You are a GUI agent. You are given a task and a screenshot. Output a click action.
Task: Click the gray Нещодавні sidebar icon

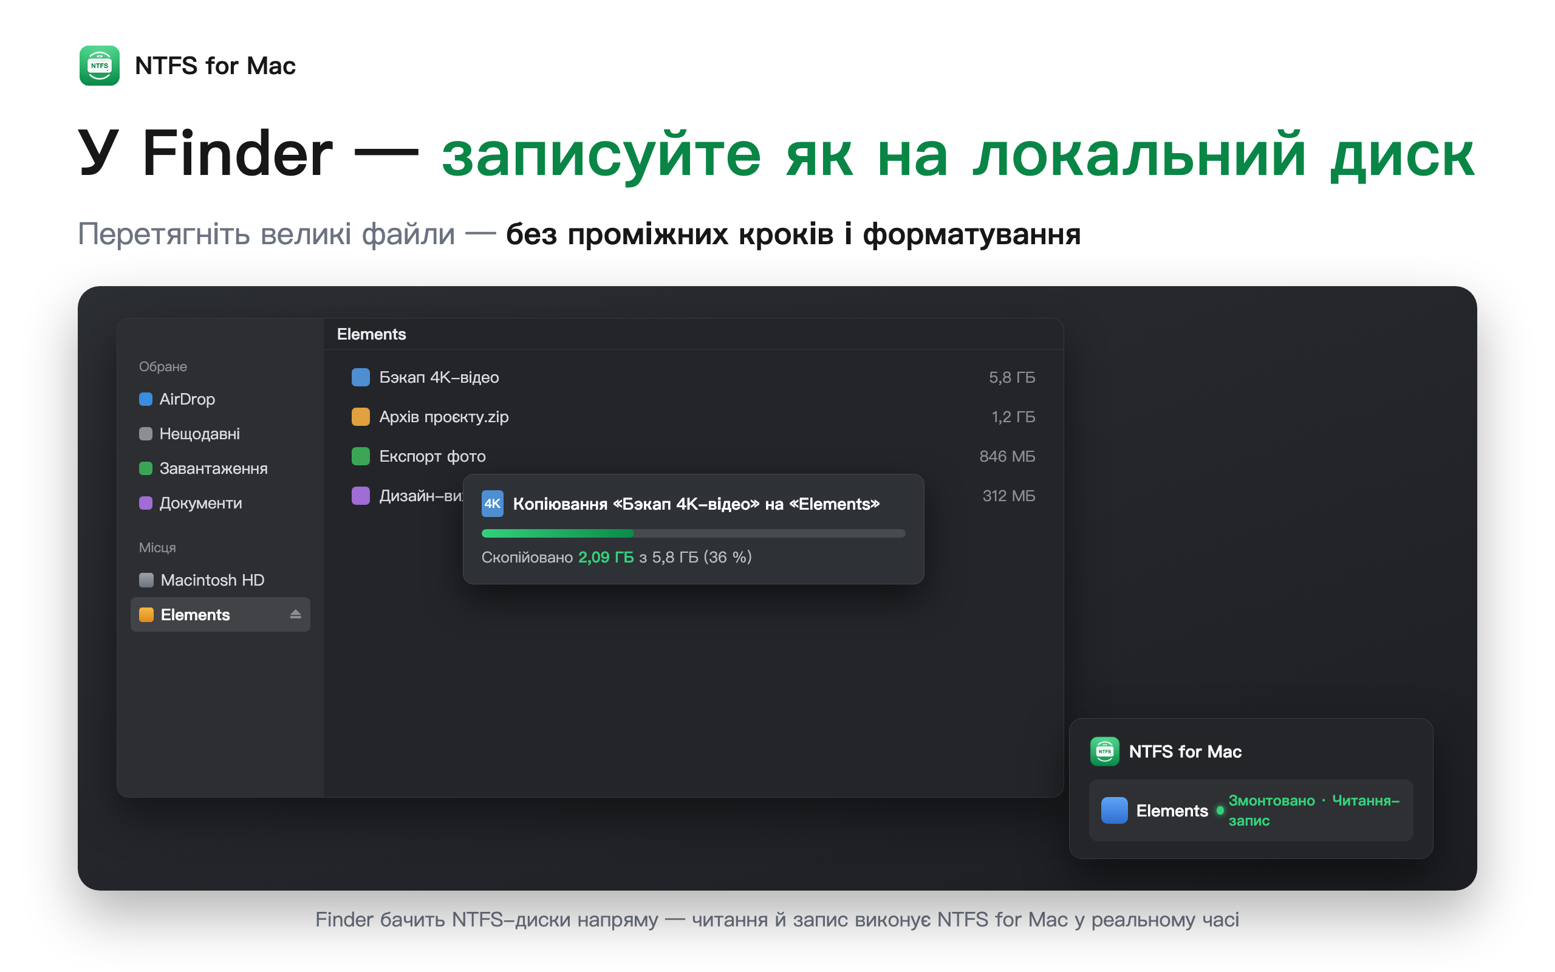click(x=146, y=434)
